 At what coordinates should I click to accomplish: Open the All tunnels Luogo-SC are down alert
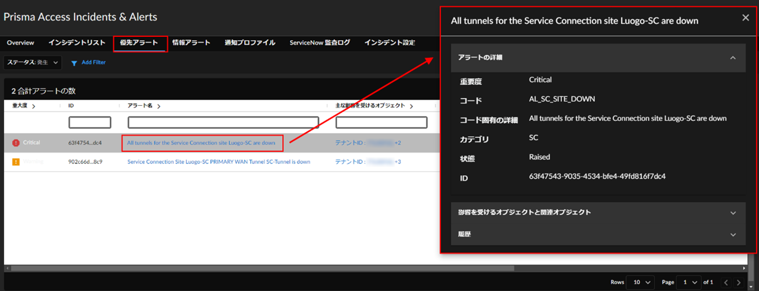(201, 143)
